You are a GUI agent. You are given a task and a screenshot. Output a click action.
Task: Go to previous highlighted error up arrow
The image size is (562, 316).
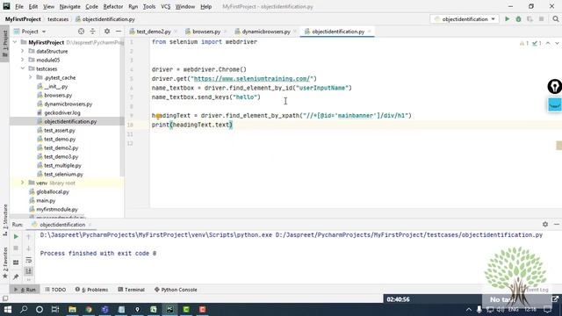(548, 43)
